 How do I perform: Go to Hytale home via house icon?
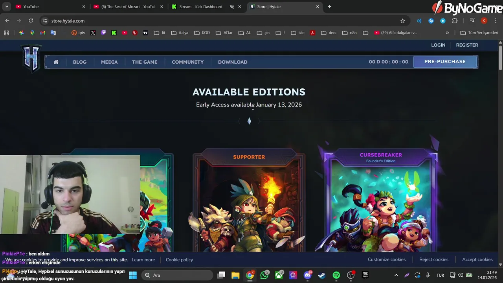tap(56, 62)
